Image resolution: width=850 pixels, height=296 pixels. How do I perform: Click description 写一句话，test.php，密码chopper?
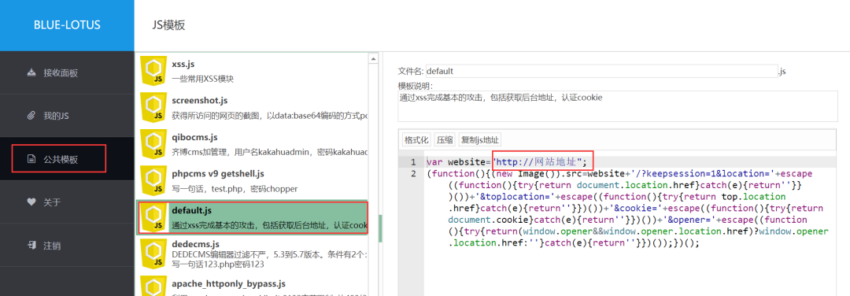[x=235, y=189]
